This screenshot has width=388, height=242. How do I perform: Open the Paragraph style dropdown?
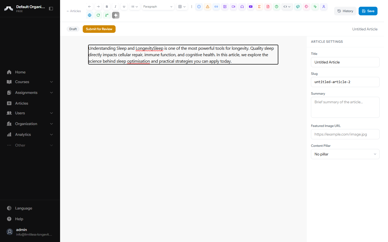pos(158,6)
